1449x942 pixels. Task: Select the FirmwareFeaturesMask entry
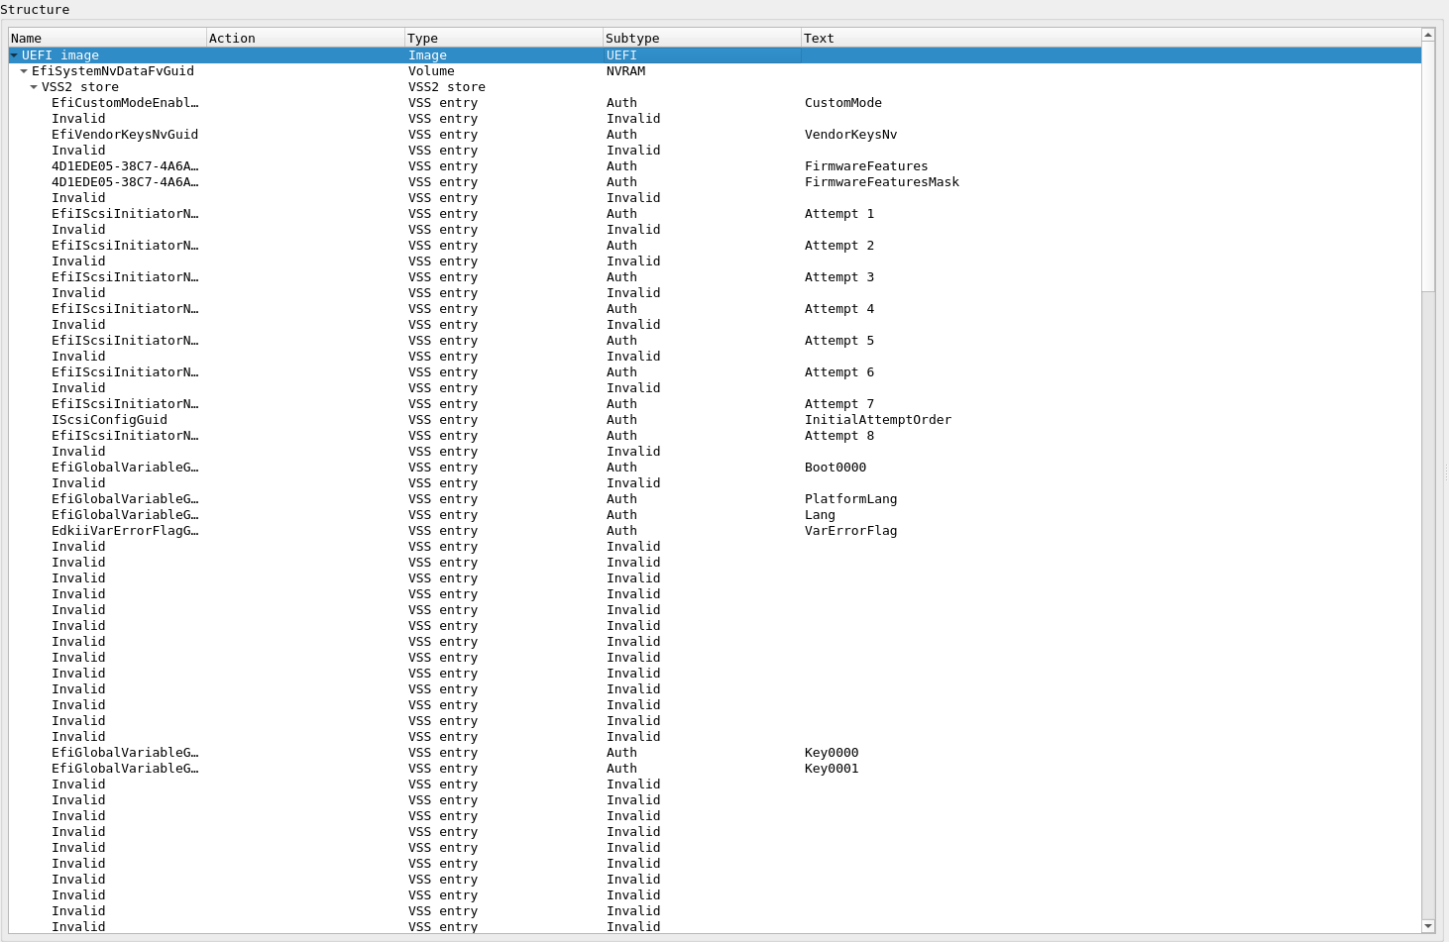click(x=126, y=181)
